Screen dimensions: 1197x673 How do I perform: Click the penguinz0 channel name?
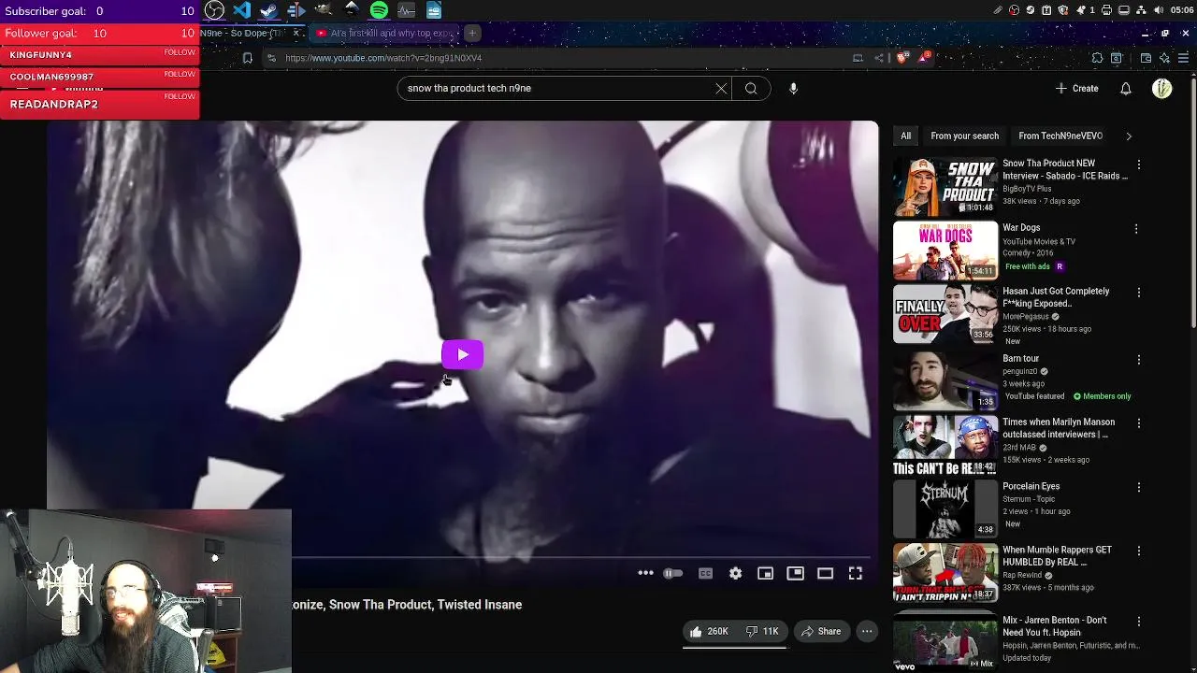click(1020, 371)
